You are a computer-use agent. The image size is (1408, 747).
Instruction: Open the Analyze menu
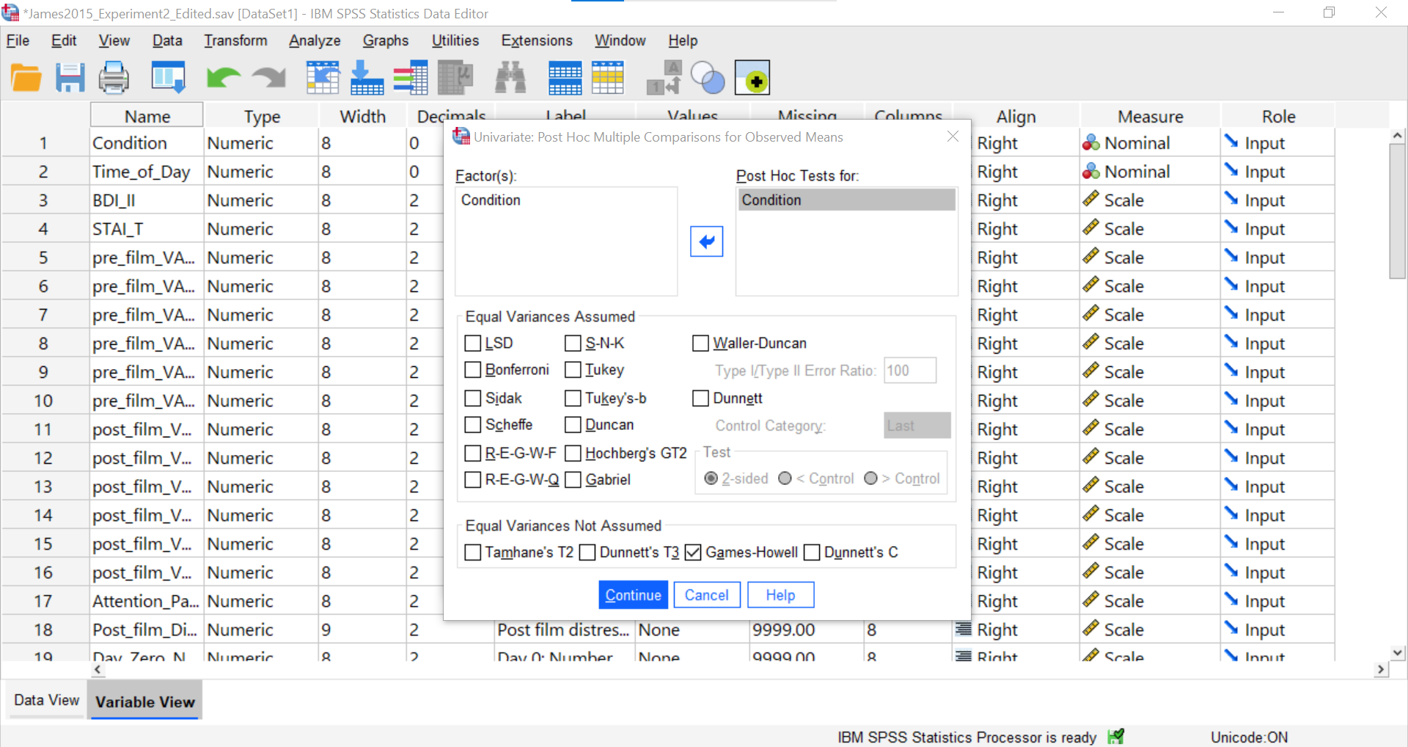(315, 40)
